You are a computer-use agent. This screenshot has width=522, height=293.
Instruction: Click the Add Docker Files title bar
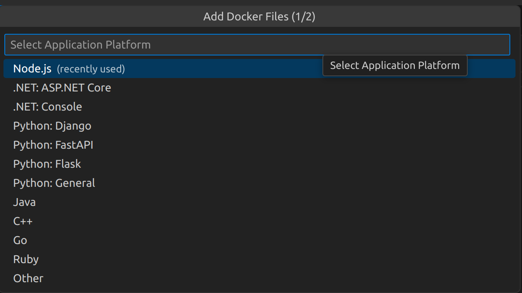tap(246, 17)
